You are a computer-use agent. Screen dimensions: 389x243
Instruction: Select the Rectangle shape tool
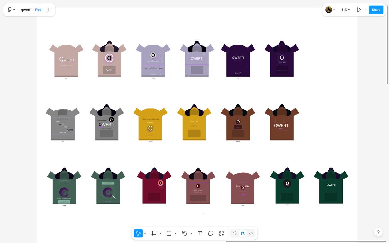[169, 233]
